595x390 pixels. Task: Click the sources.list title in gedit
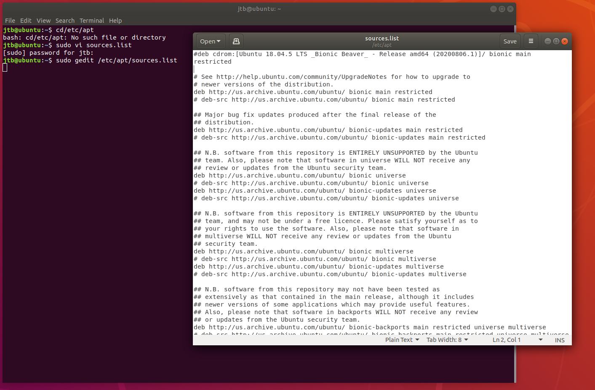382,38
